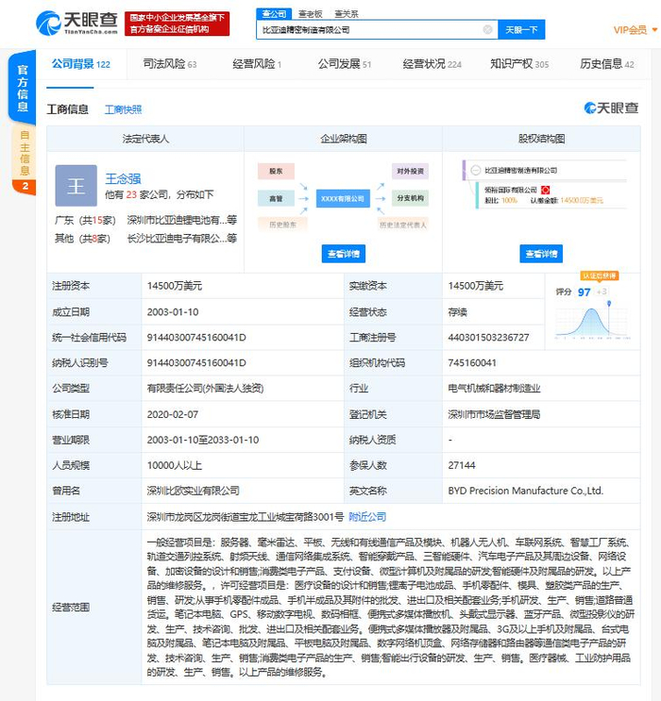The width and height of the screenshot is (661, 701).
Task: Click the 天眼一下 search button
Action: click(521, 29)
